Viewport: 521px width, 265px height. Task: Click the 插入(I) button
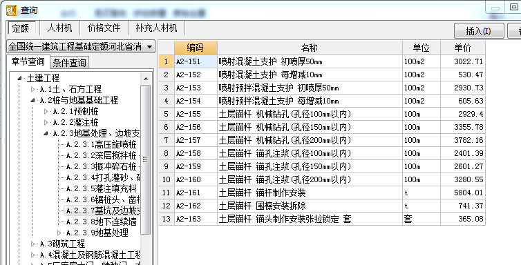[x=478, y=31]
